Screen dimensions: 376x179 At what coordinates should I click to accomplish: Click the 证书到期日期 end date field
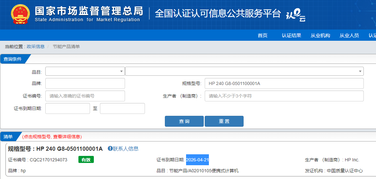coord(122,108)
